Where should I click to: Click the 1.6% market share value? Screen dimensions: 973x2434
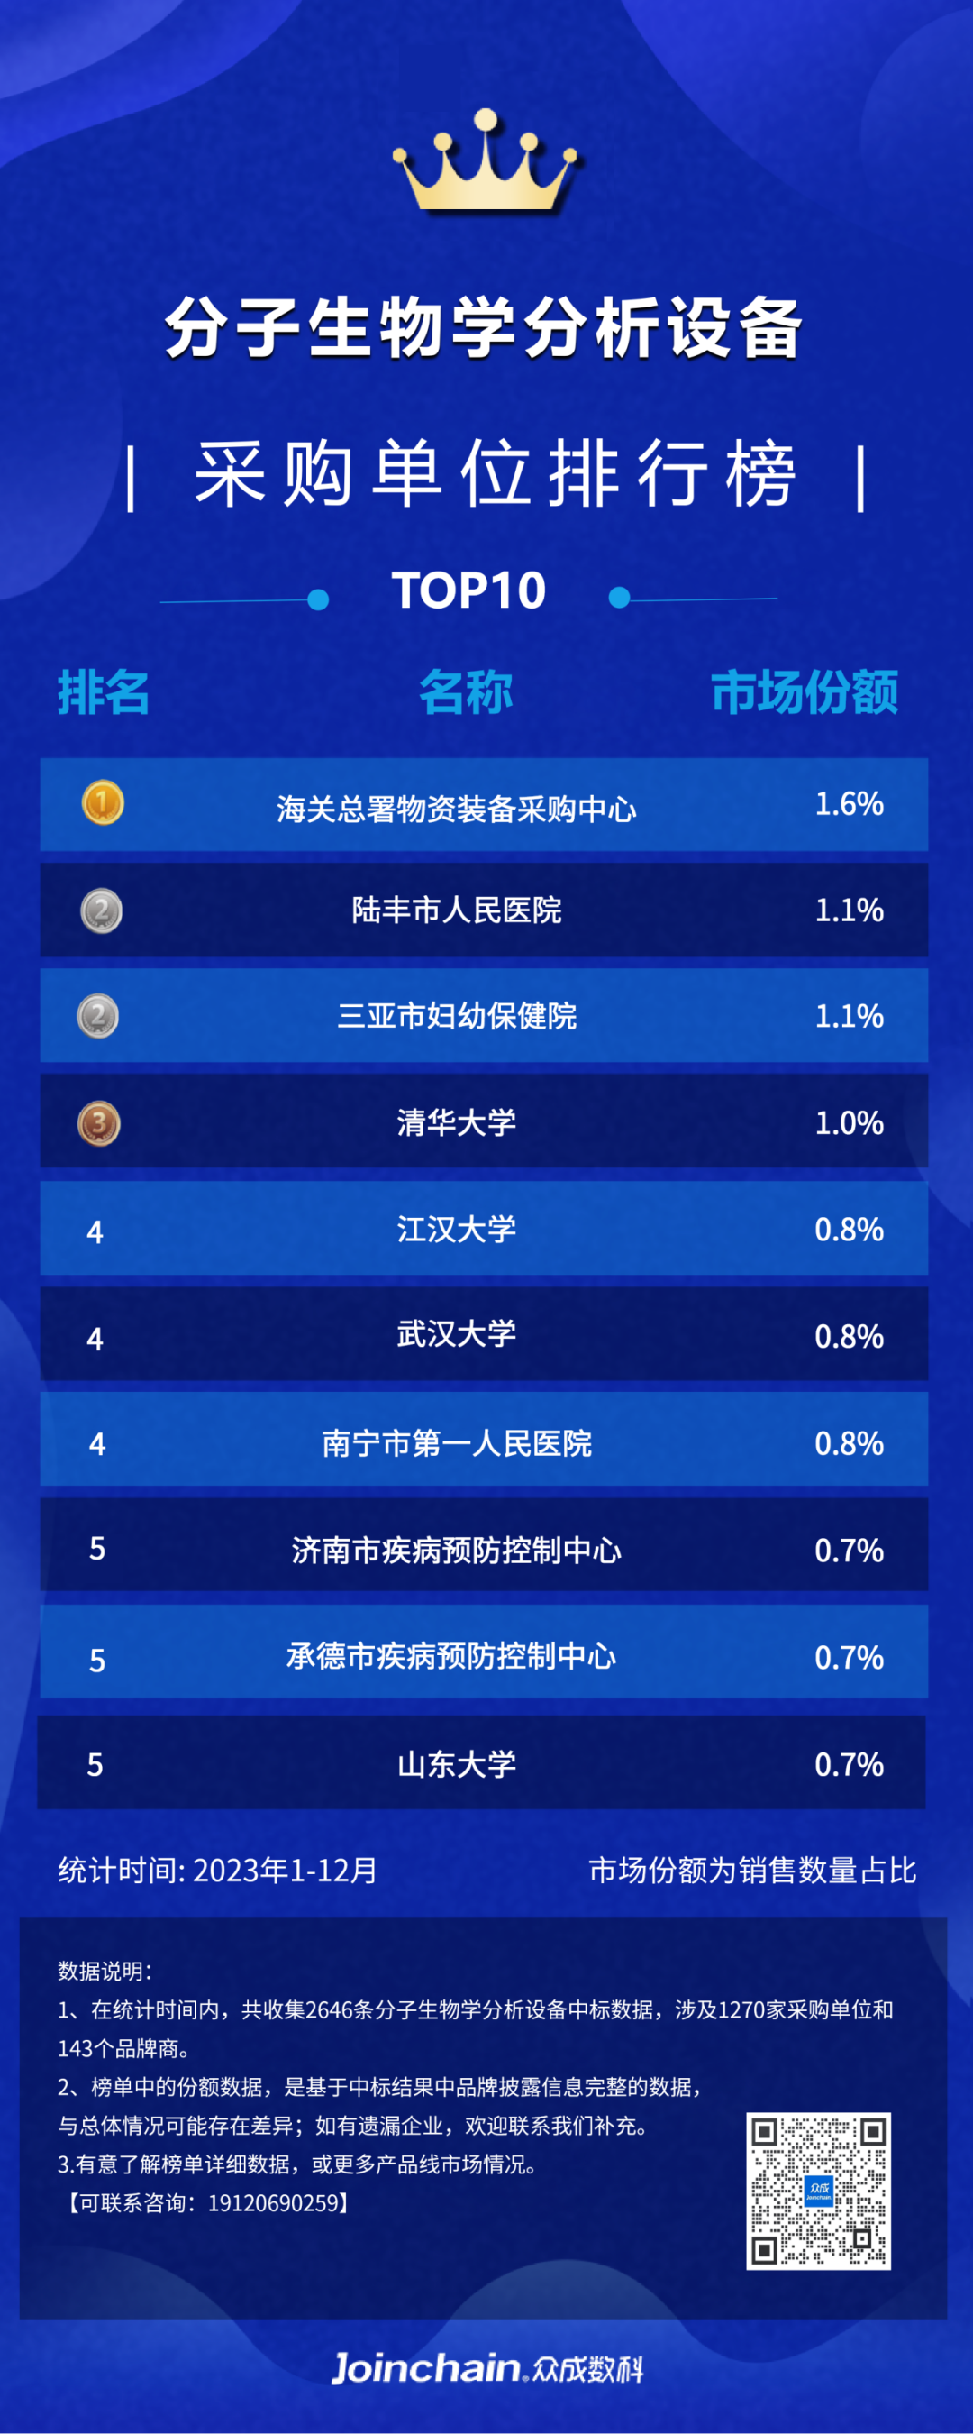coord(849,804)
